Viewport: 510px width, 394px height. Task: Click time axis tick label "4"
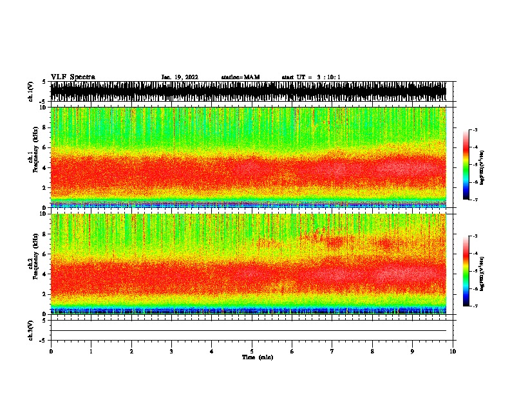[212, 352]
